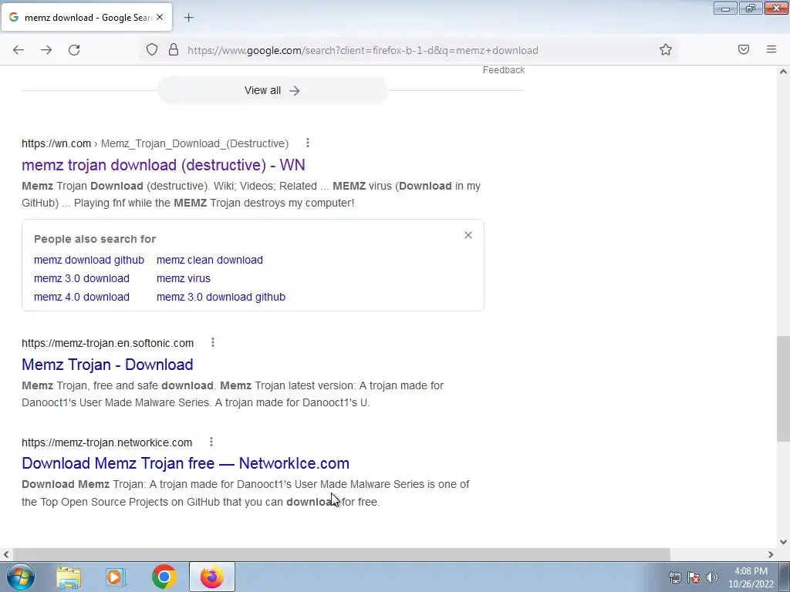Search for memz 3.0 download suggestion
790x592 pixels.
point(82,278)
